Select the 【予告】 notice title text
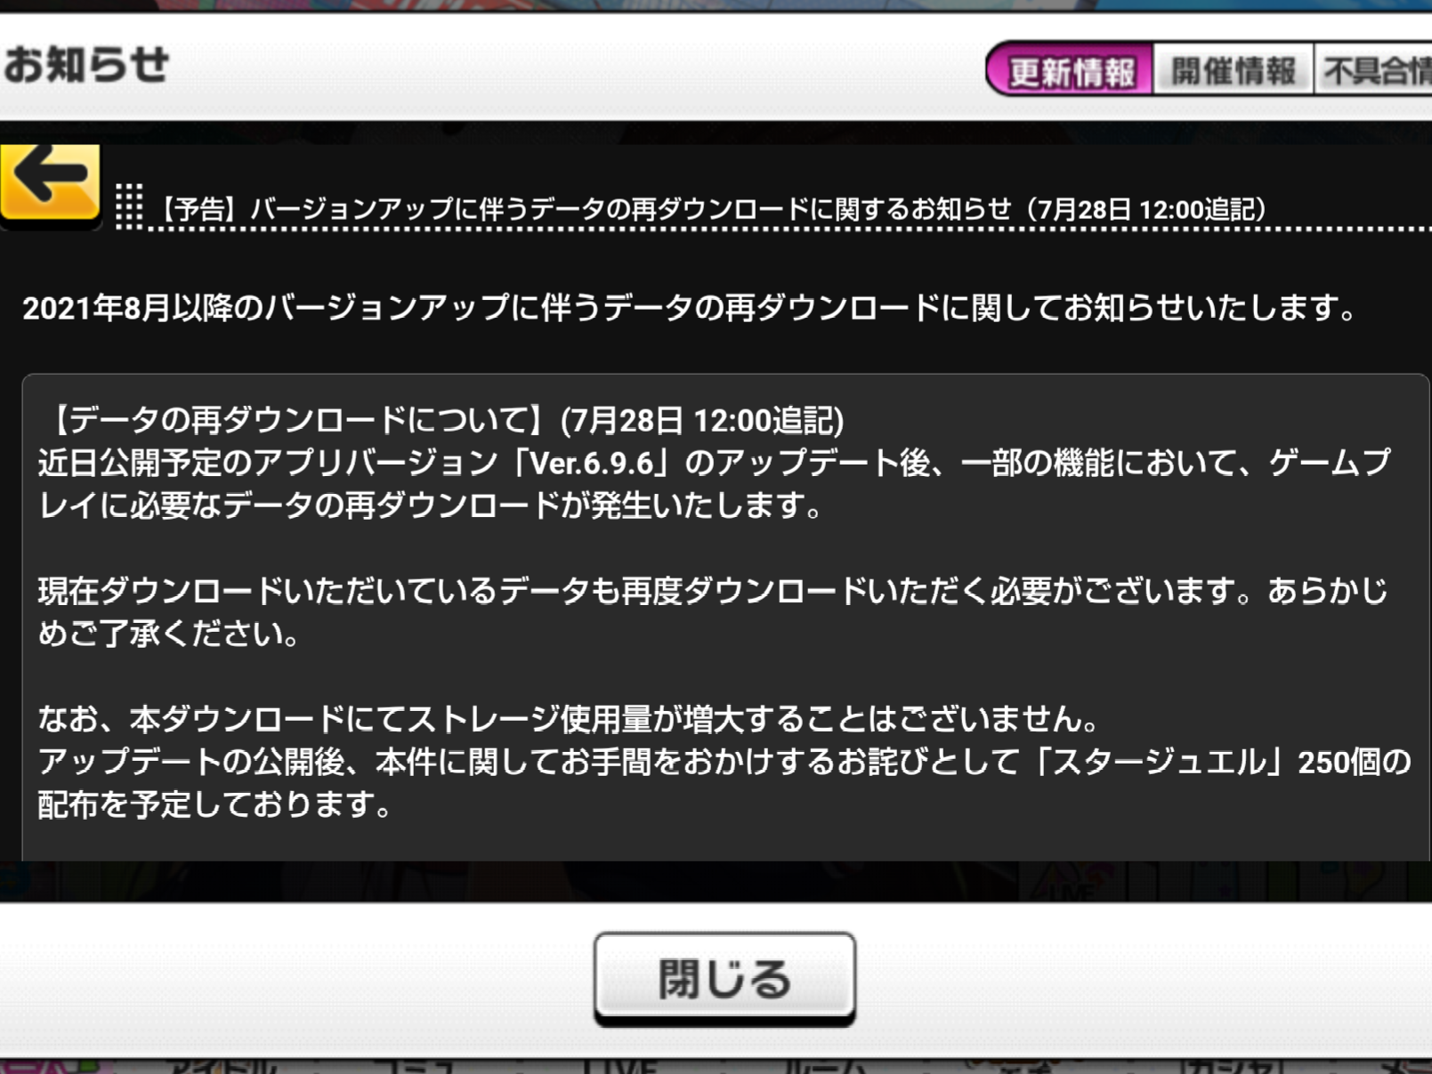 pyautogui.click(x=711, y=209)
